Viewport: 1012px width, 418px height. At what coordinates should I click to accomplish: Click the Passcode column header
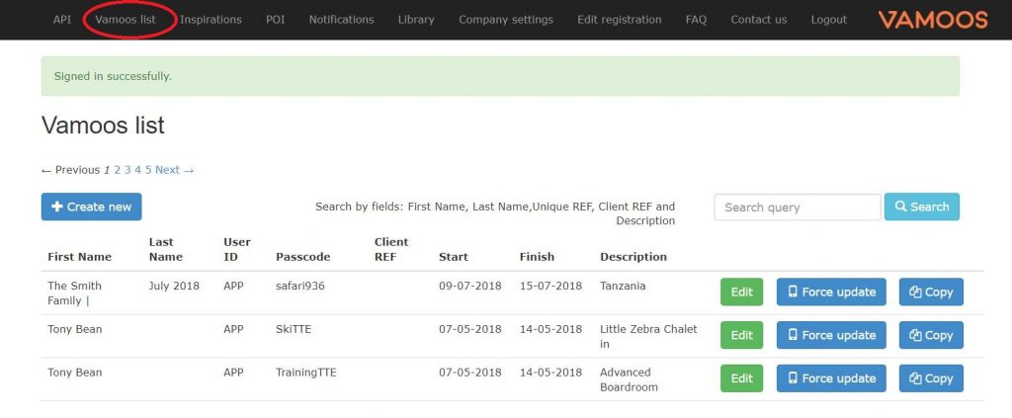click(x=302, y=257)
